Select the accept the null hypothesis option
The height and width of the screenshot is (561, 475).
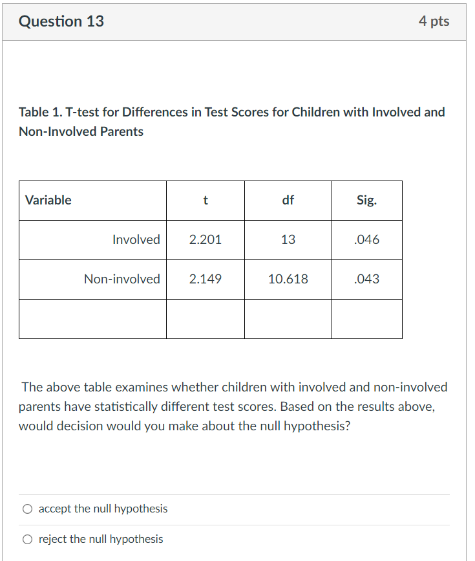[x=27, y=509]
